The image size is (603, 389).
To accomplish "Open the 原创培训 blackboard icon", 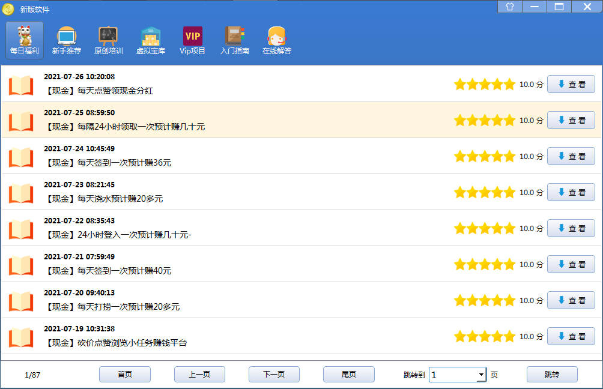I will 108,40.
